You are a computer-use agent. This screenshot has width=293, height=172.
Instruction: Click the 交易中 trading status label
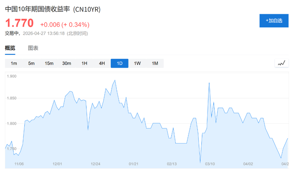(12, 33)
